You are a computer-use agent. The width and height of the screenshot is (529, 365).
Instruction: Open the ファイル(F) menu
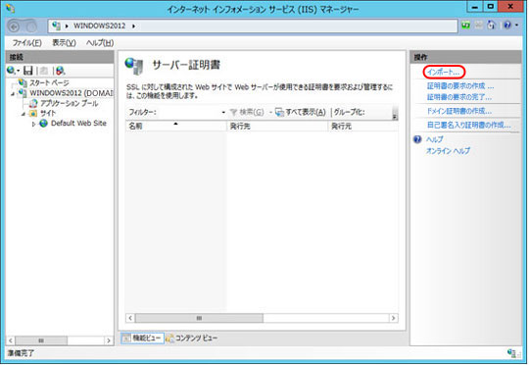27,43
